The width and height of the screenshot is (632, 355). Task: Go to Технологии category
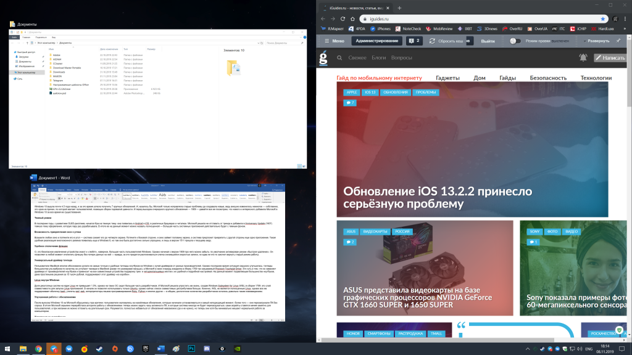coord(596,78)
